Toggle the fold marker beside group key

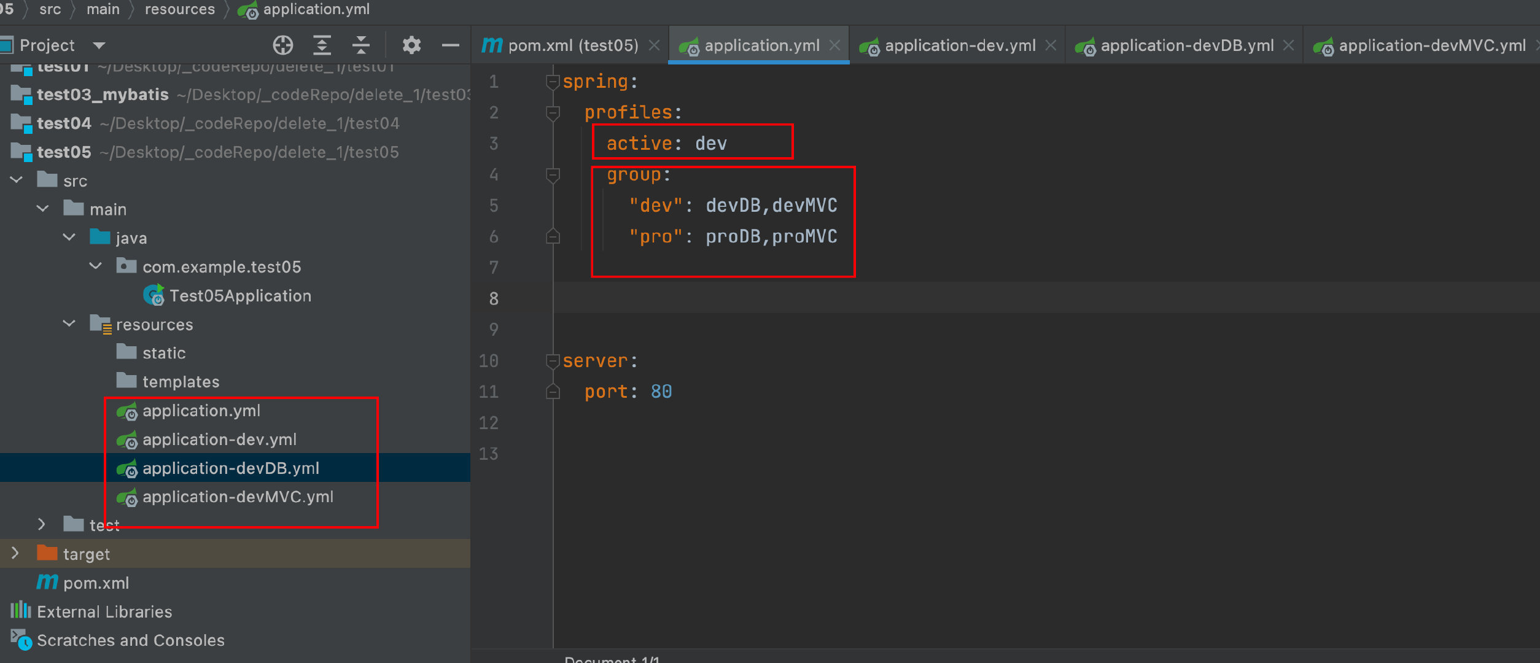pyautogui.click(x=553, y=175)
